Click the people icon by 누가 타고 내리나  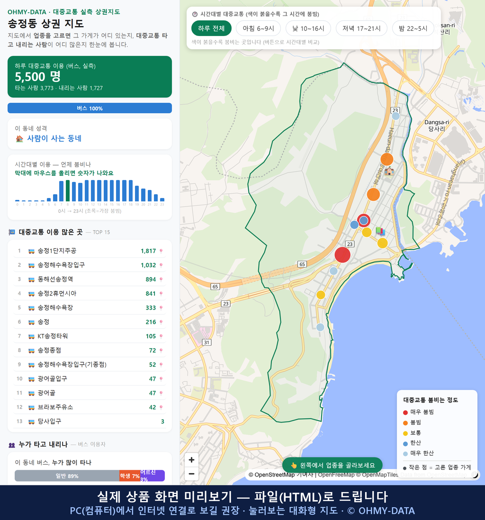click(12, 445)
